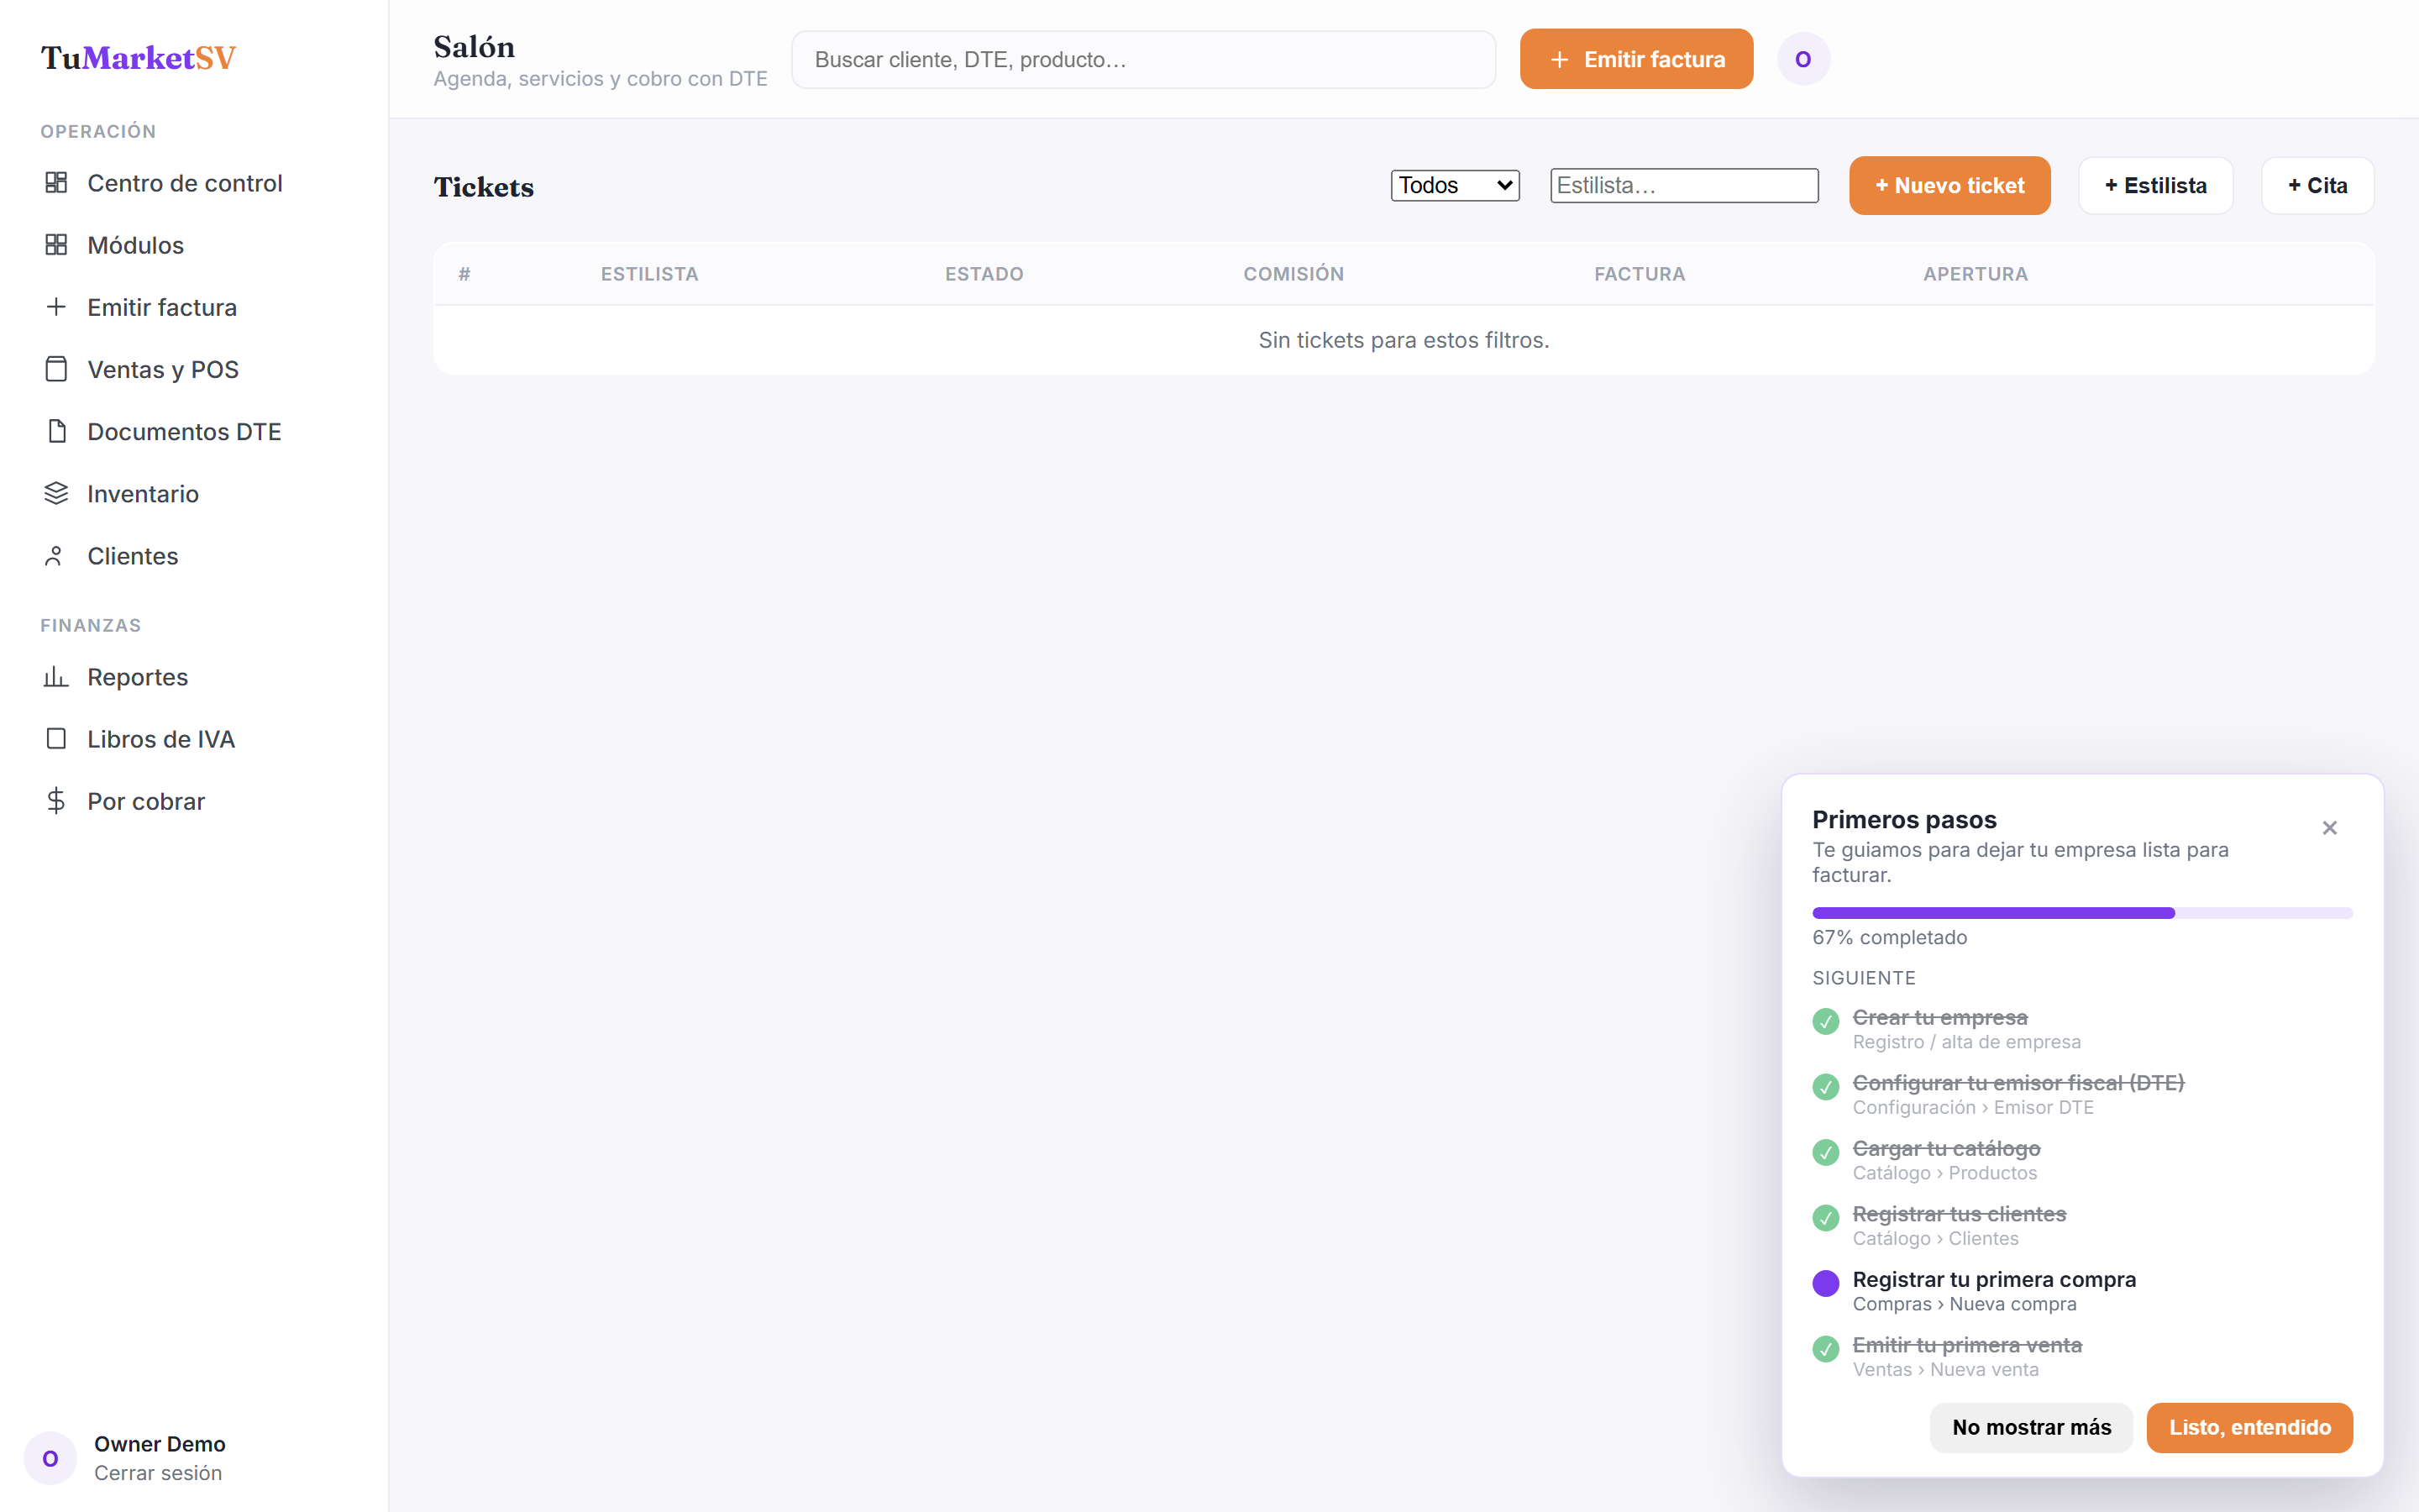Click the Registrar tu primera compra step

pos(2082,1291)
